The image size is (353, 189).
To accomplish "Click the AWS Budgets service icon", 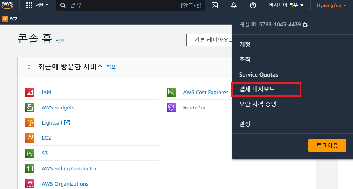I will [30, 107].
